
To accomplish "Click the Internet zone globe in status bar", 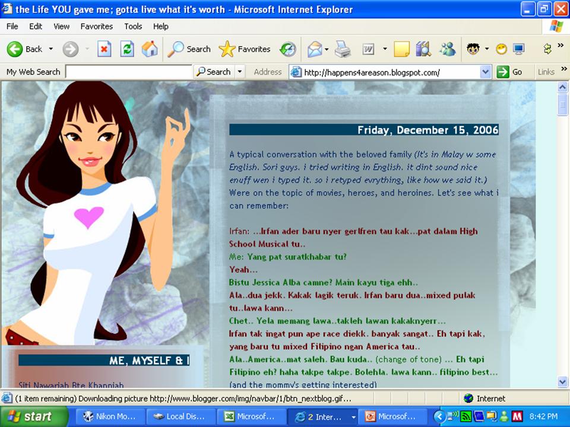I will [x=468, y=399].
